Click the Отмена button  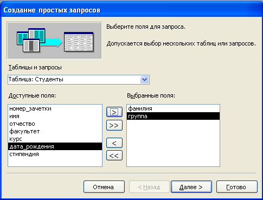tap(104, 187)
